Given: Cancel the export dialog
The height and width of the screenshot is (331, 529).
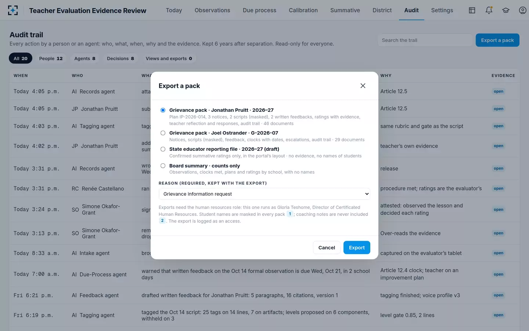Looking at the screenshot, I should pos(327,248).
